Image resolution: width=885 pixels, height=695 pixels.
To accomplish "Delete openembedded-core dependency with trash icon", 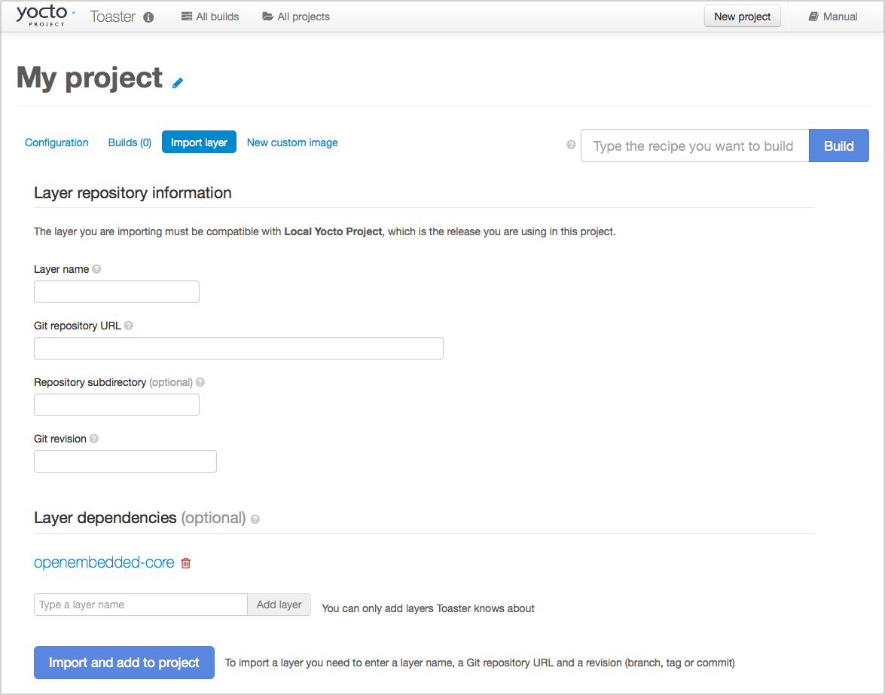I will point(186,563).
